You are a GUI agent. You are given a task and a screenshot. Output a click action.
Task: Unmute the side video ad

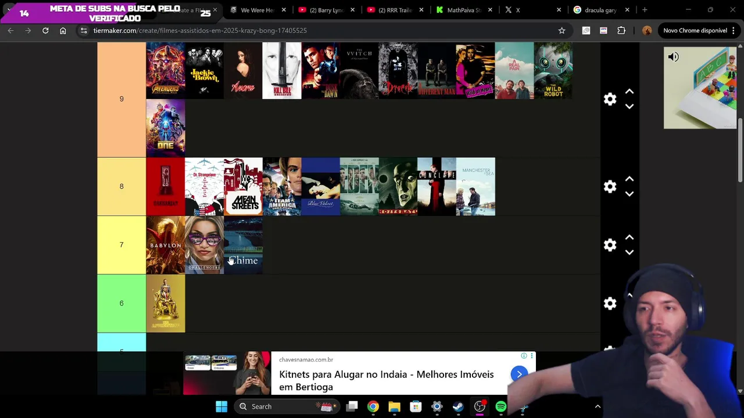point(673,57)
